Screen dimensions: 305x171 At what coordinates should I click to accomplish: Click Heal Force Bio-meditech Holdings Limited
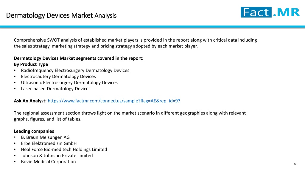[x=64, y=150]
